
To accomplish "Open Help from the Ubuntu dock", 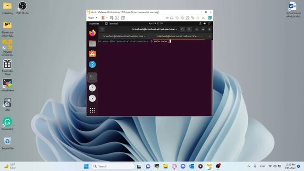I will pyautogui.click(x=92, y=65).
